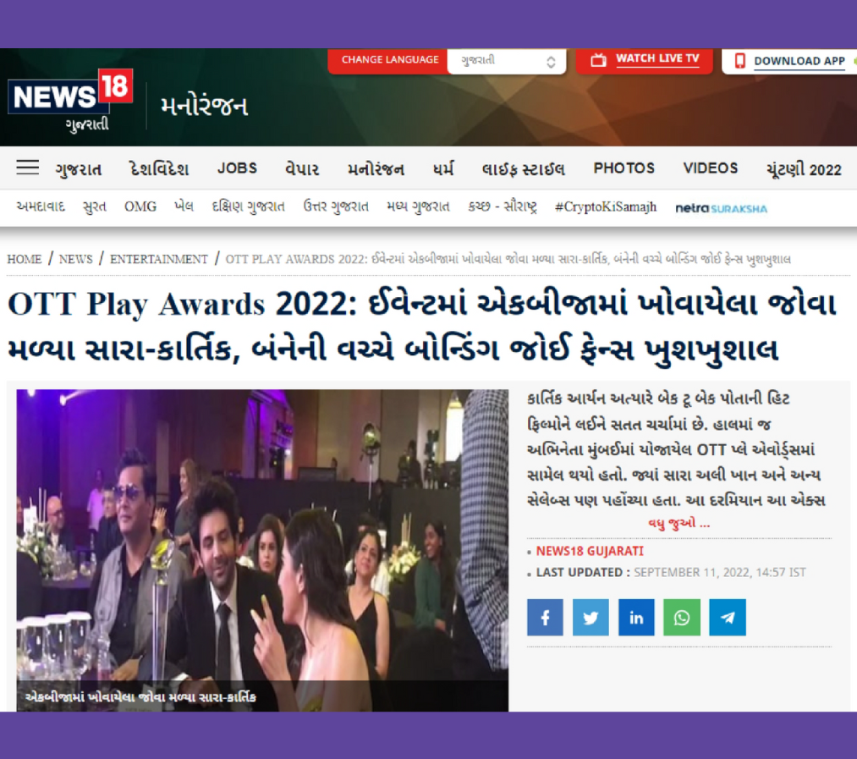Select મનોરંજન in the main nav
Image resolution: width=857 pixels, height=759 pixels.
(x=376, y=168)
